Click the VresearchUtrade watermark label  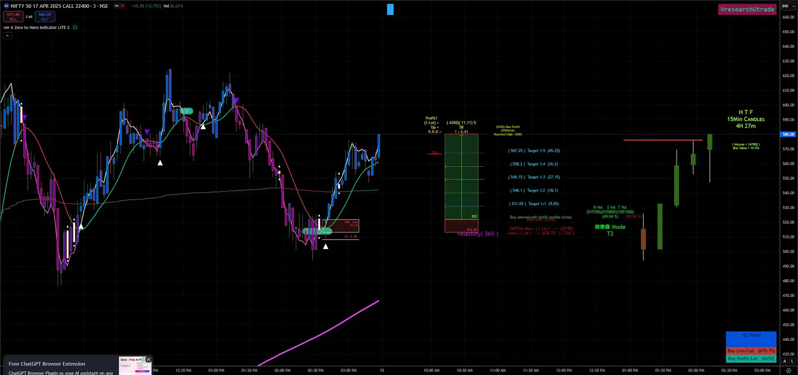click(x=747, y=10)
